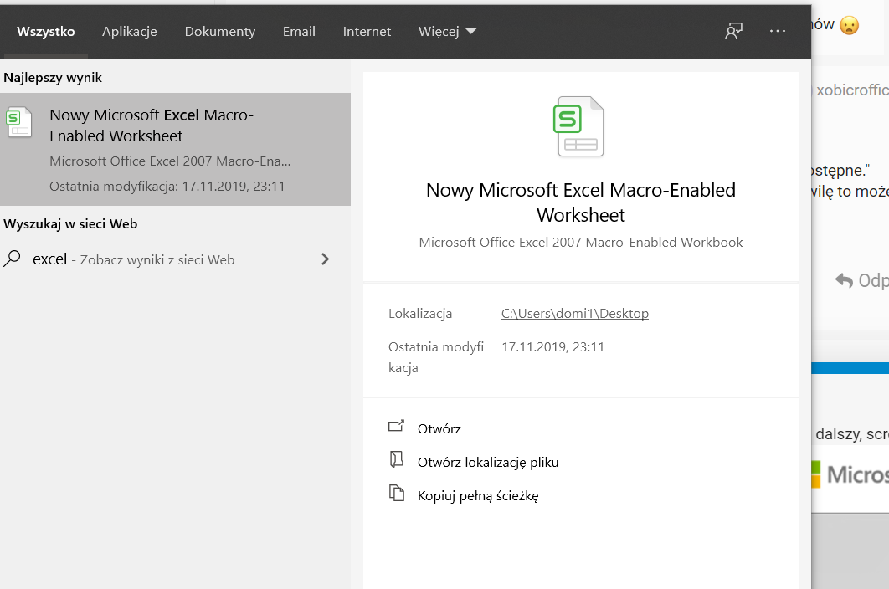Click the feedback person icon in header
Image resolution: width=889 pixels, height=589 pixels.
tap(733, 31)
